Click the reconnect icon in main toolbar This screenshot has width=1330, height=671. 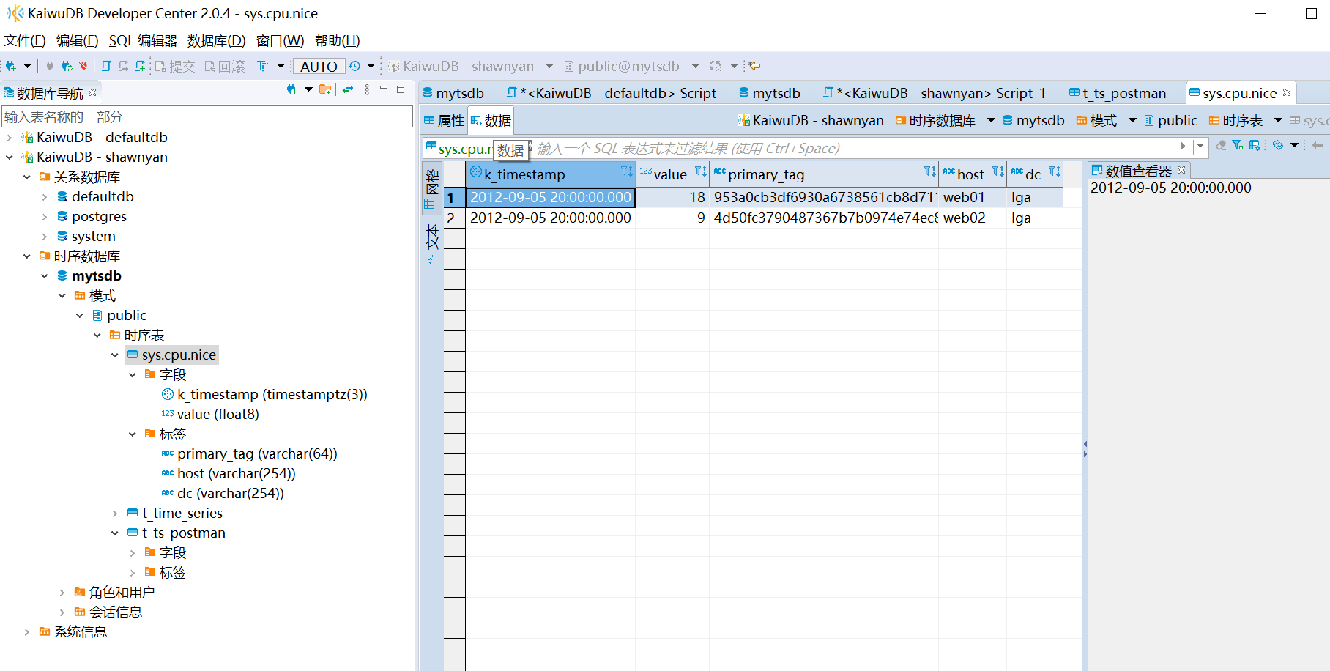pyautogui.click(x=67, y=66)
